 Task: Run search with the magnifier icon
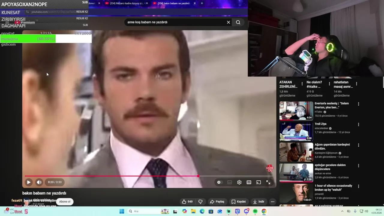click(238, 22)
